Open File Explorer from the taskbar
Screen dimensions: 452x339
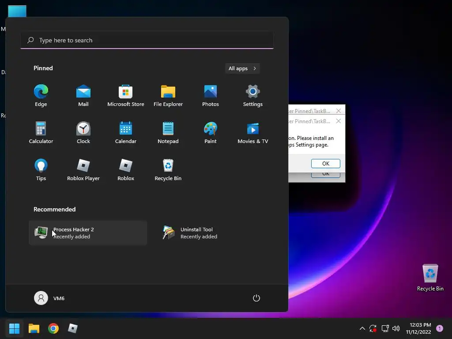(34, 328)
